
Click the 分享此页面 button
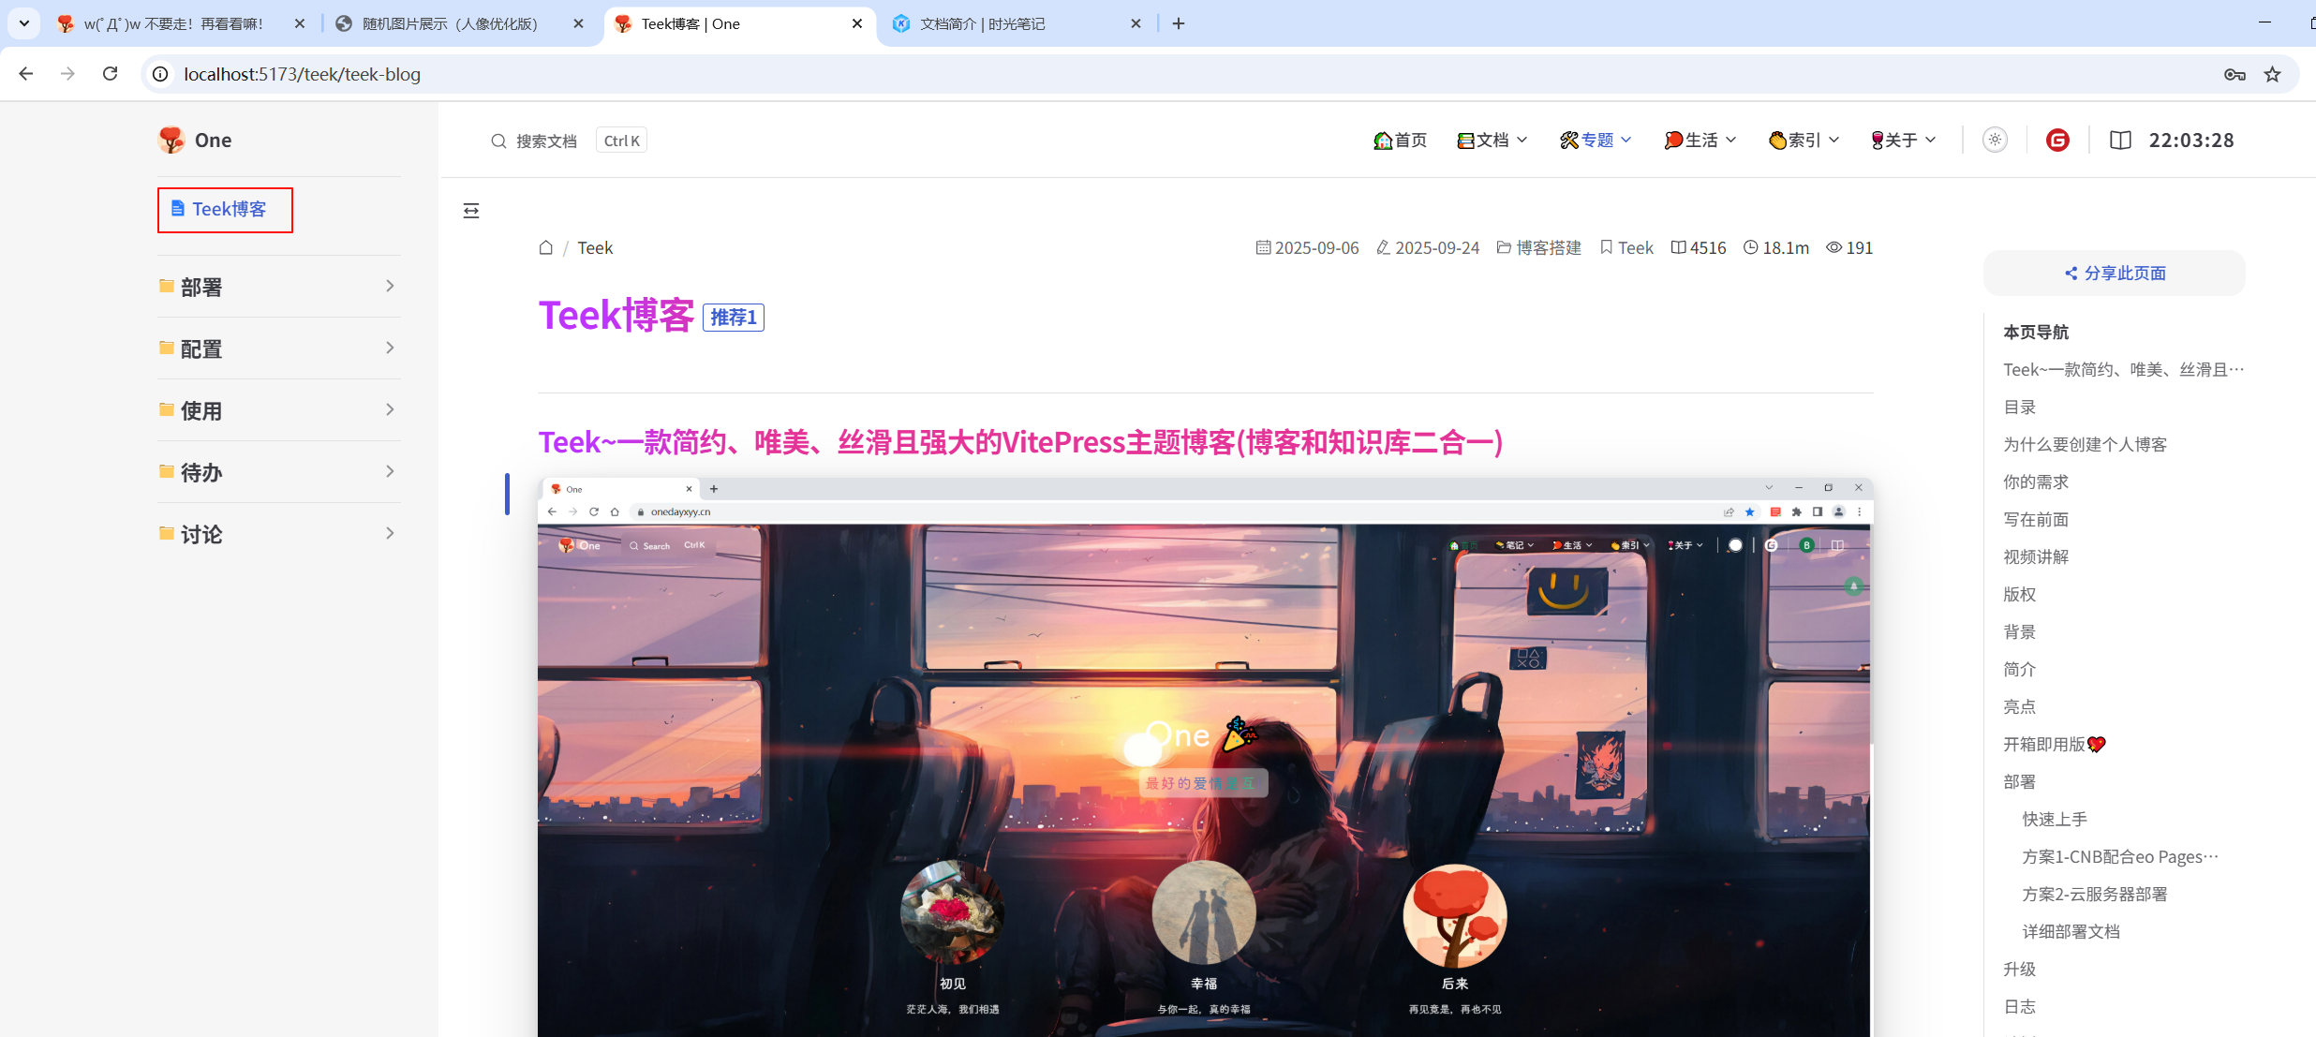tap(2115, 274)
